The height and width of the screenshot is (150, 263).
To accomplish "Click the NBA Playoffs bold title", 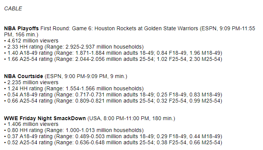I will click(21, 28).
